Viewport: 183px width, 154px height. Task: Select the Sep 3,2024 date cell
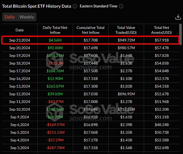[x=20, y=148]
